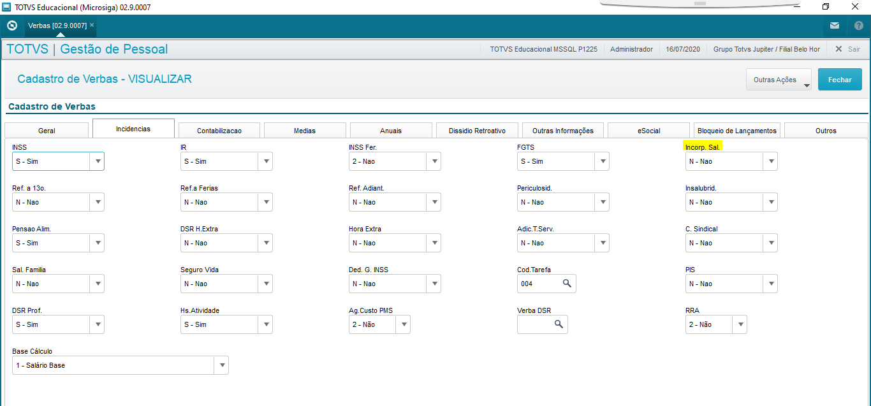This screenshot has height=406, width=871.
Task: Click the Administrador user label
Action: click(x=631, y=49)
